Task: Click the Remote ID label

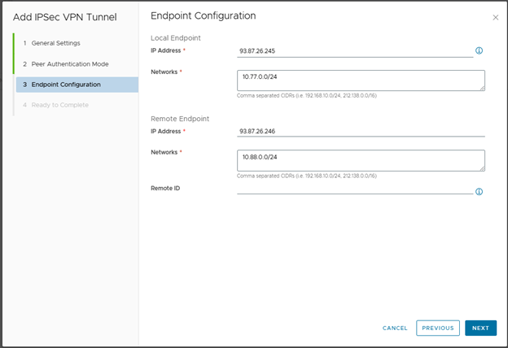Action: (x=167, y=188)
